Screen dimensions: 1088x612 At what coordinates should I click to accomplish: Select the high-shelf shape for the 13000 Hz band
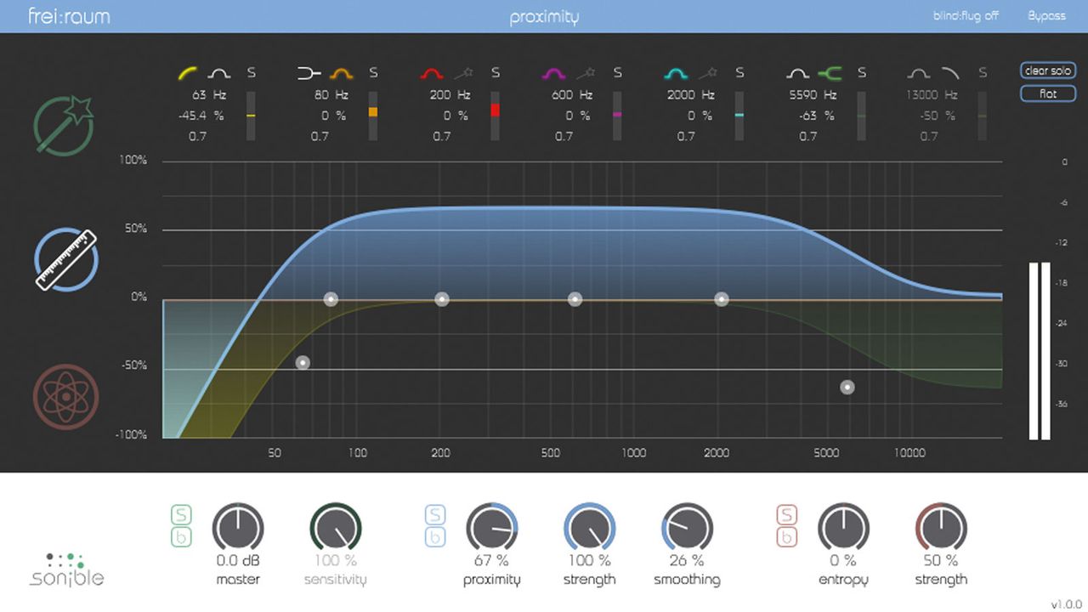point(949,73)
